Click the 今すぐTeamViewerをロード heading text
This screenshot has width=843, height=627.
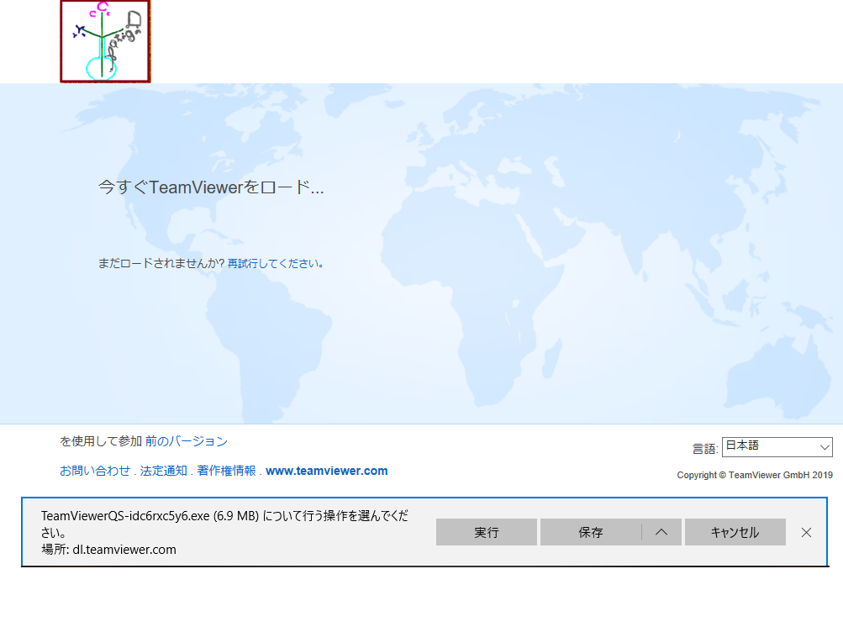coord(211,187)
